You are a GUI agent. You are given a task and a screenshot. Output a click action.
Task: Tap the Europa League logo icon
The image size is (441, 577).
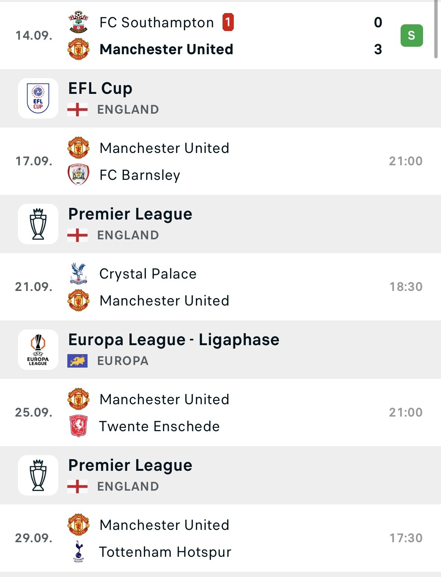38,350
